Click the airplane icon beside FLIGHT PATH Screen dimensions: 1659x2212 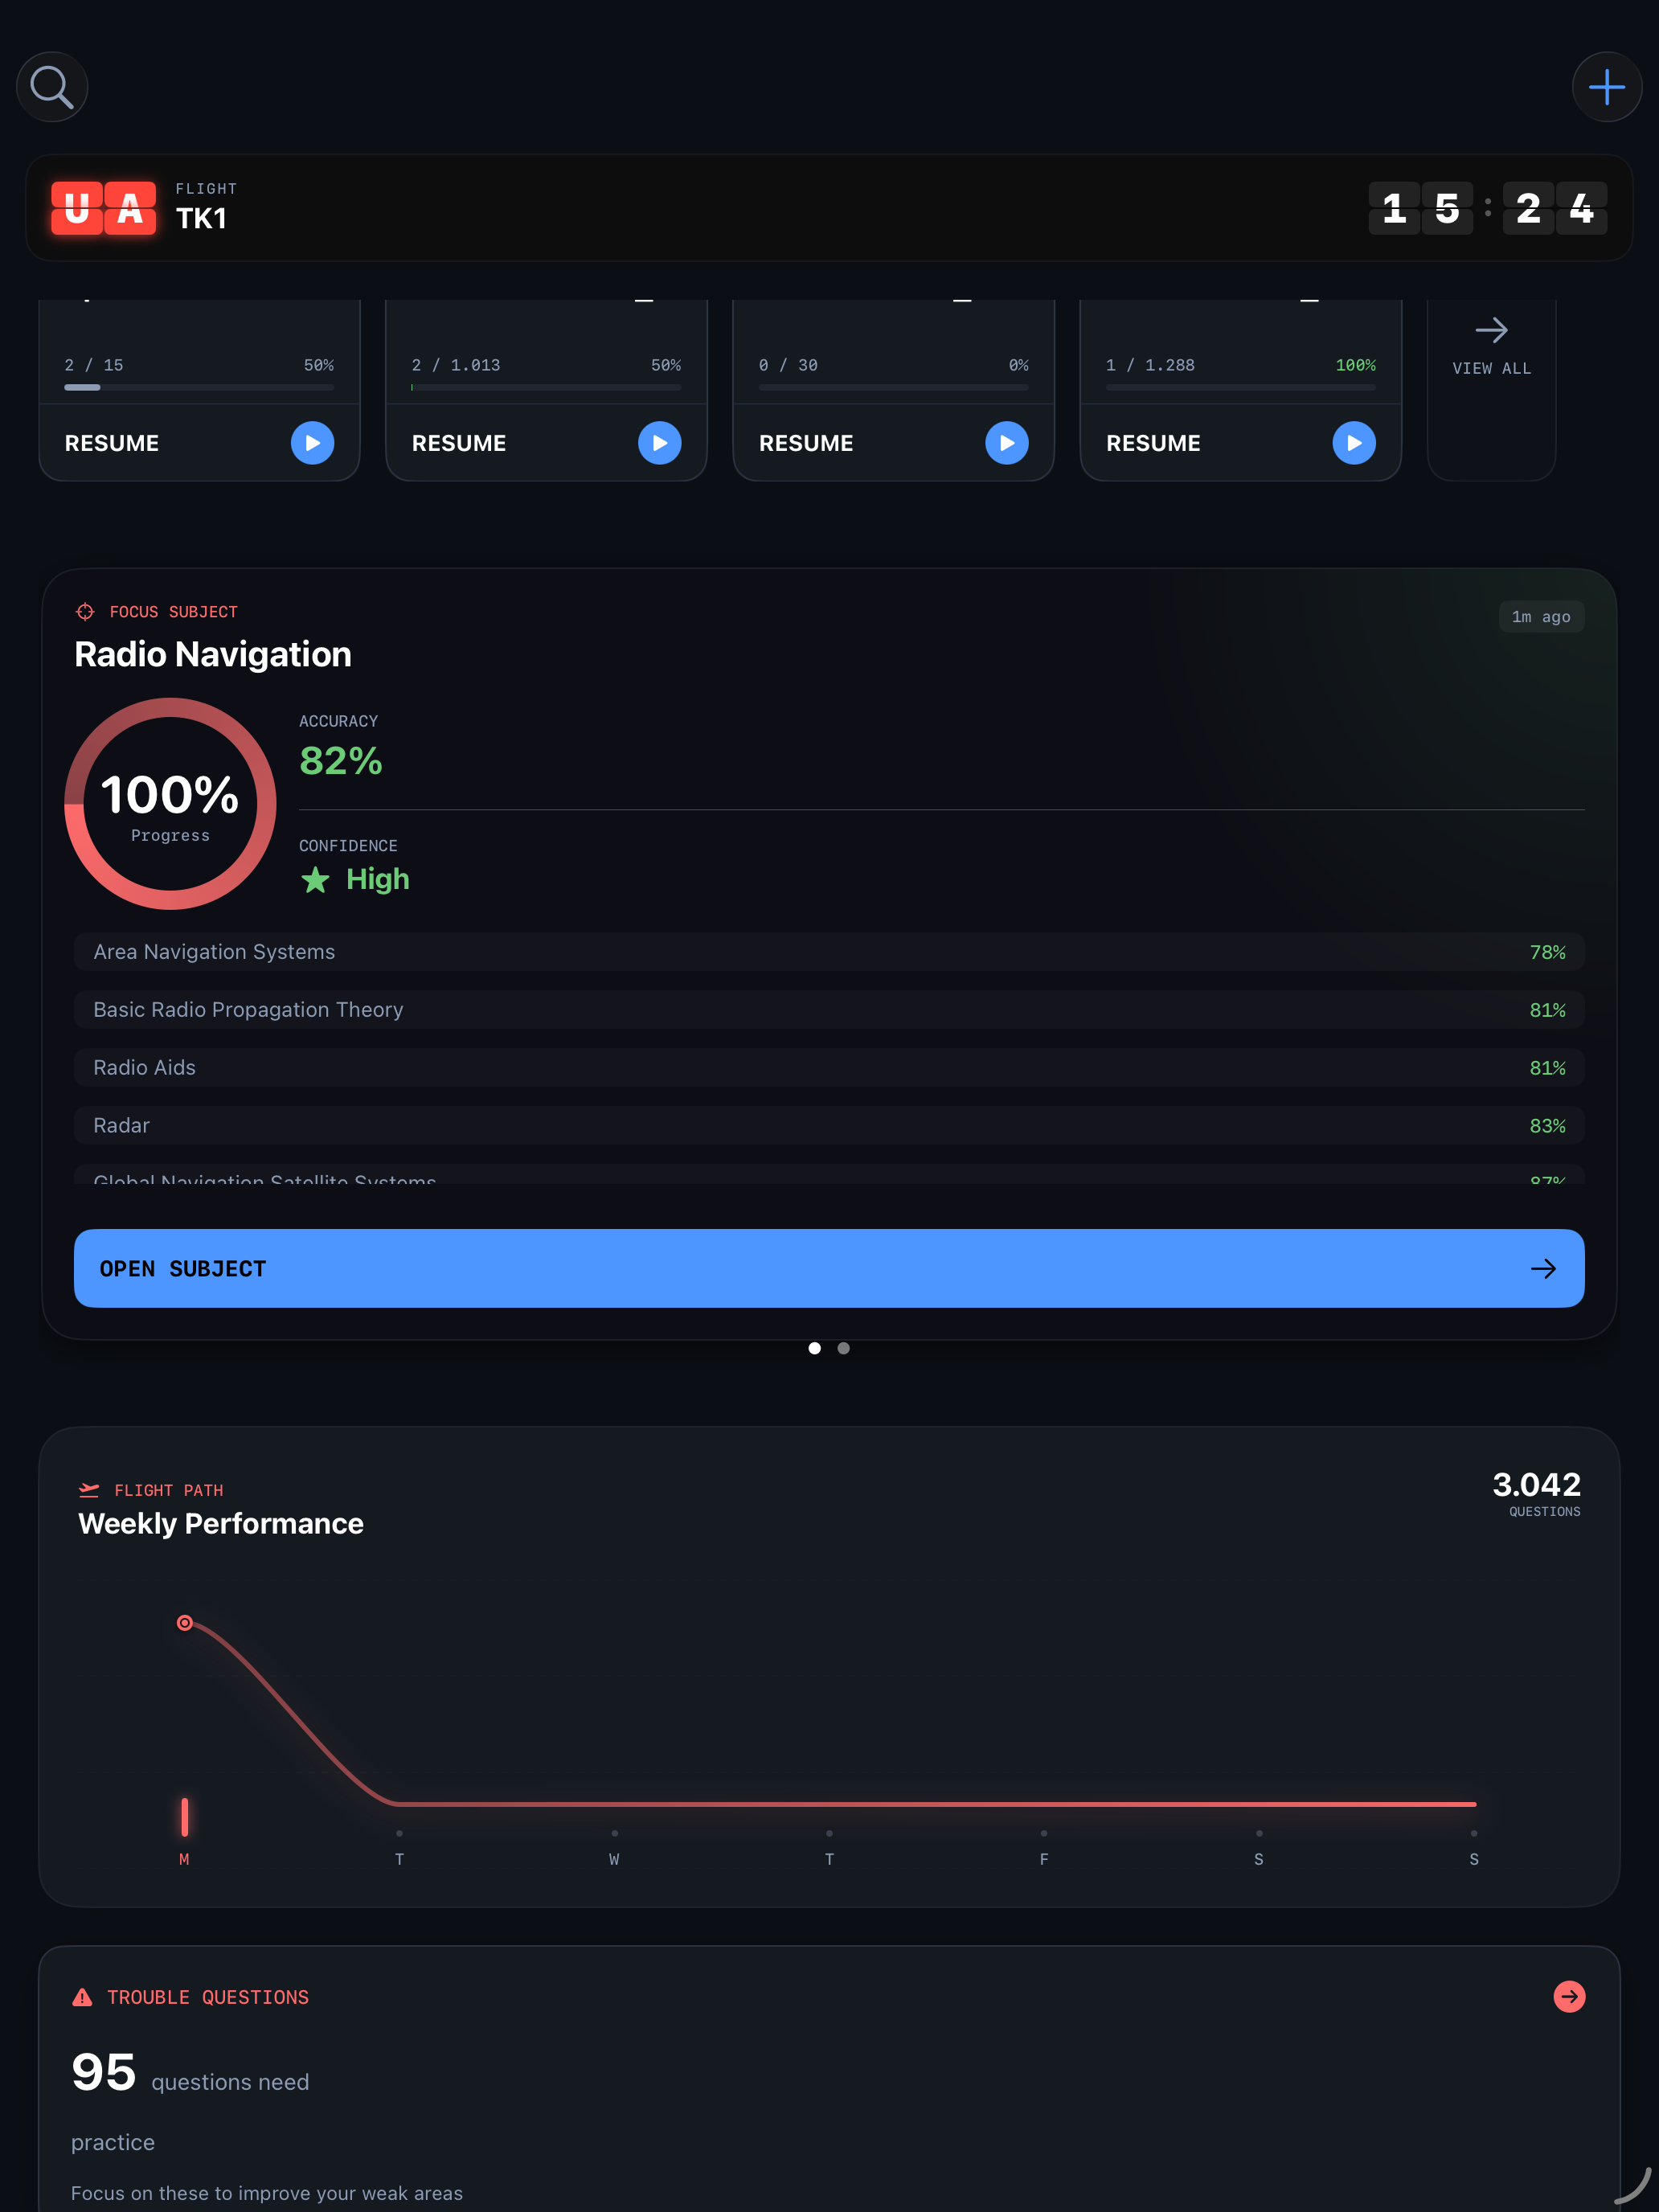(x=89, y=1489)
